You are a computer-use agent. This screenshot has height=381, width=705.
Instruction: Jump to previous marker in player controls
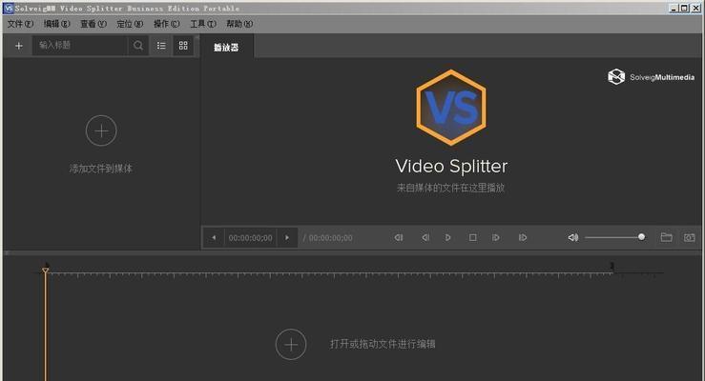tap(399, 237)
